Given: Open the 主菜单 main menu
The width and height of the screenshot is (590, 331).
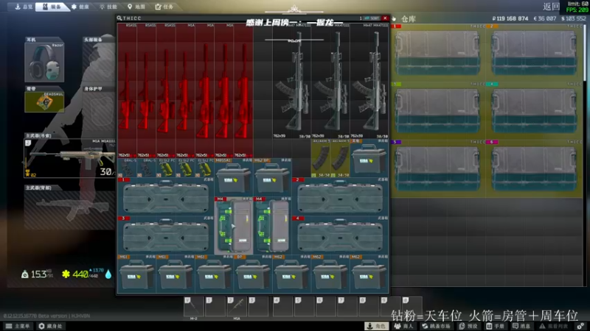Looking at the screenshot, I should (18, 326).
